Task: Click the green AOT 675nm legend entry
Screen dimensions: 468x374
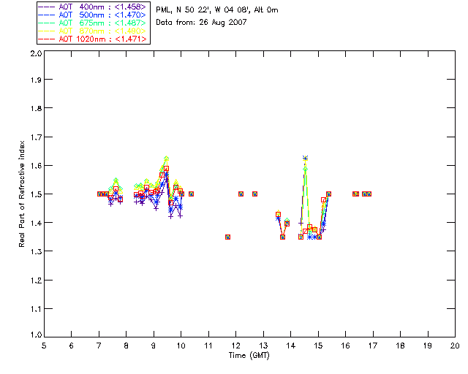Action: (92, 23)
